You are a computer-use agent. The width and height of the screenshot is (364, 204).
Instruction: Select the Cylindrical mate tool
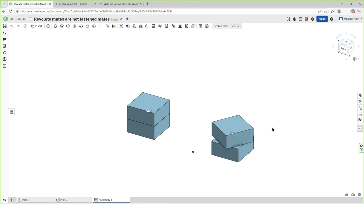pyautogui.click(x=81, y=26)
